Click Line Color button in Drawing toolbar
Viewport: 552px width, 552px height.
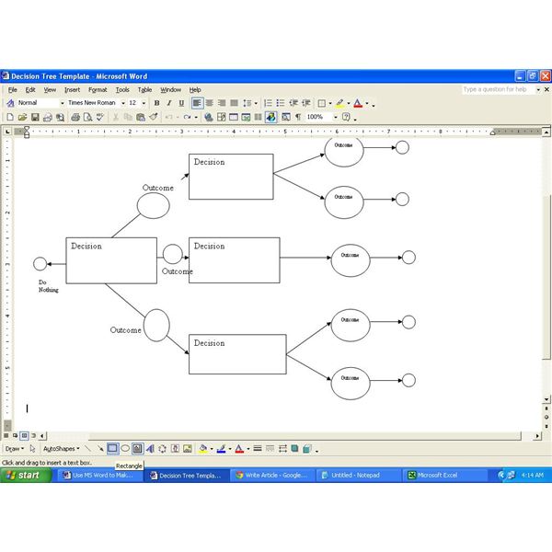click(221, 449)
